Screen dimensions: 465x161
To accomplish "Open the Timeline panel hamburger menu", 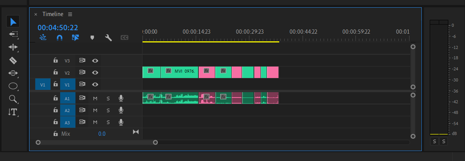I will [70, 14].
